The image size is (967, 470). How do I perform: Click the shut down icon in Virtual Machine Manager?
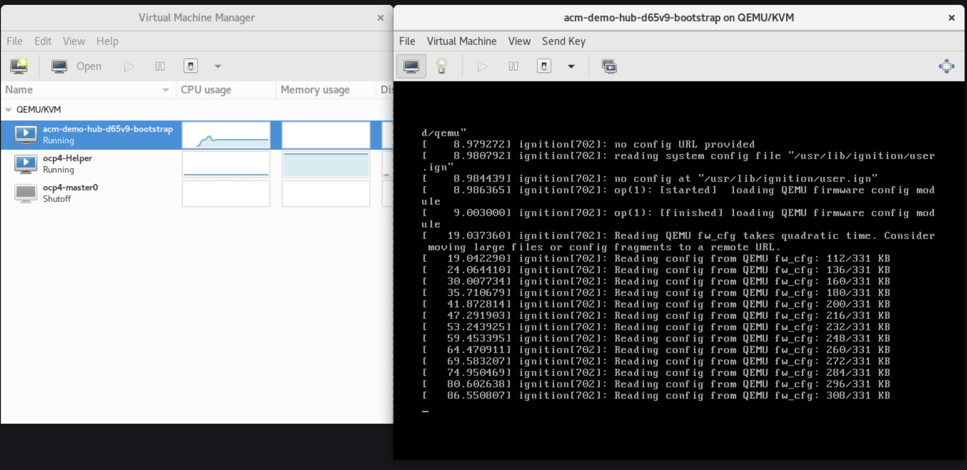[x=191, y=66]
